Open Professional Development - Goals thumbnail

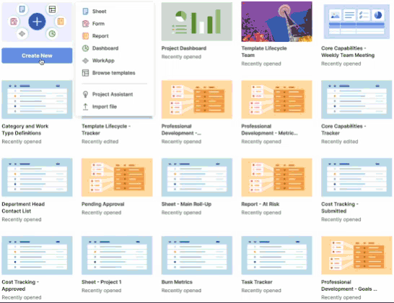(356, 255)
